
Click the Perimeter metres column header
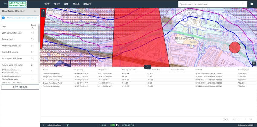tap(154, 70)
